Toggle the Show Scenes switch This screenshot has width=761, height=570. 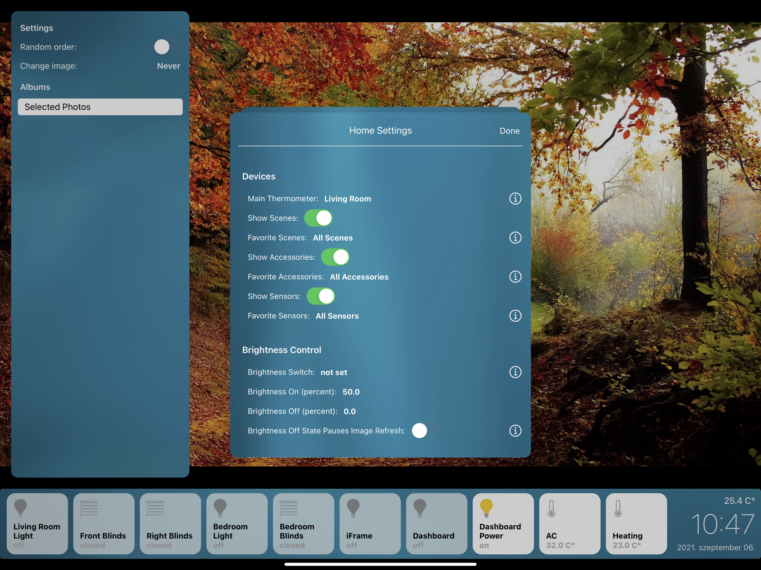(318, 218)
